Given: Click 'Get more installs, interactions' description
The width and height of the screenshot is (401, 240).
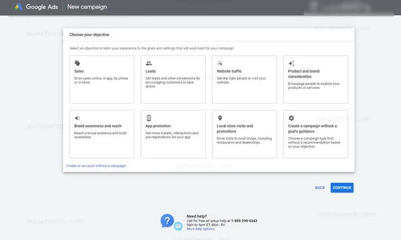Looking at the screenshot, I should coord(172,135).
